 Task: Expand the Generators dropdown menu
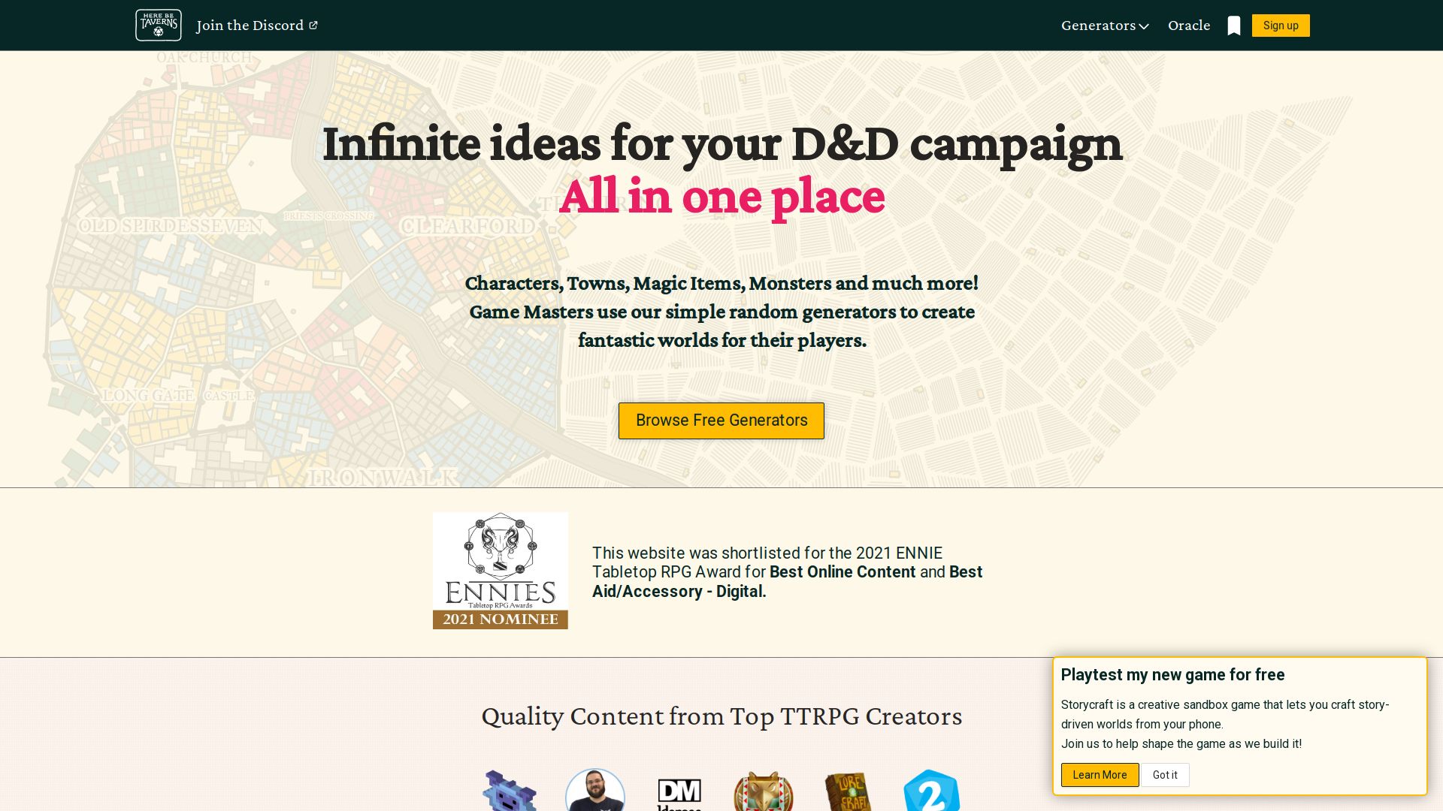coord(1105,26)
